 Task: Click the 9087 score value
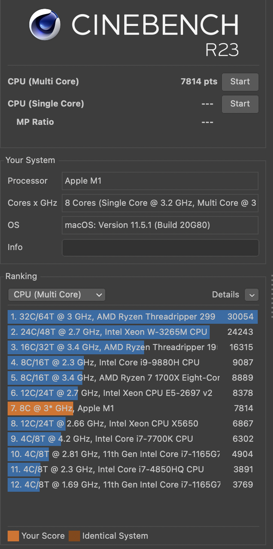[243, 362]
